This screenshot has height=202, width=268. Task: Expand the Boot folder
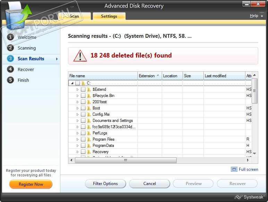click(x=78, y=108)
